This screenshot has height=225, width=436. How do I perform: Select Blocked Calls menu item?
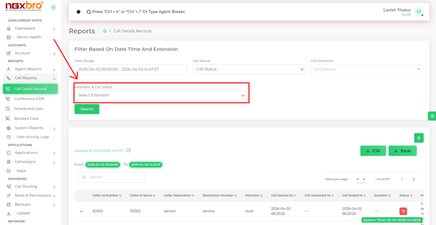pos(26,118)
